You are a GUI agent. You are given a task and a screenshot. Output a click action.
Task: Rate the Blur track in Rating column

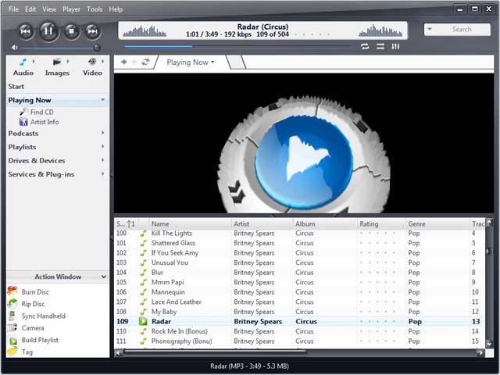(x=377, y=273)
